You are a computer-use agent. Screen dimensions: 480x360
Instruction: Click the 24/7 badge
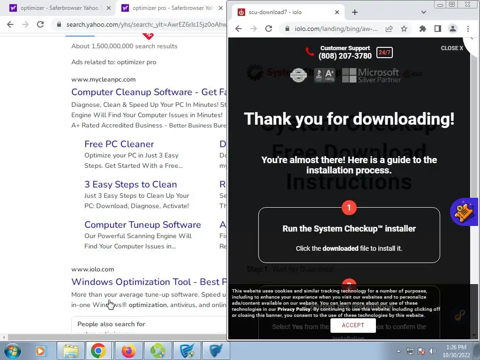384,52
